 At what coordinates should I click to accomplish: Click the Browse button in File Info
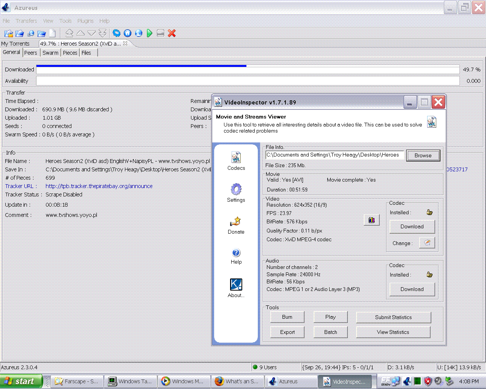click(x=423, y=155)
